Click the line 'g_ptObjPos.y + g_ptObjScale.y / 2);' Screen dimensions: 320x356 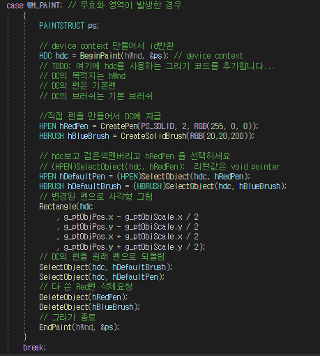(135, 246)
